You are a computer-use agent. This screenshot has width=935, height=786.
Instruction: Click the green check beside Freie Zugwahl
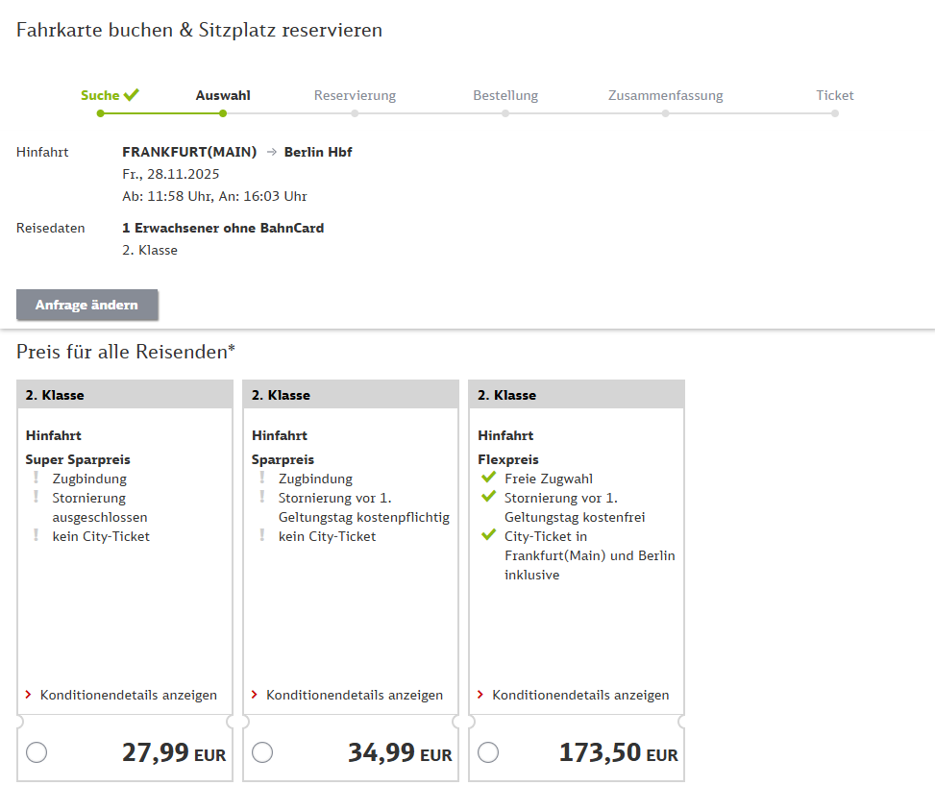pyautogui.click(x=489, y=478)
